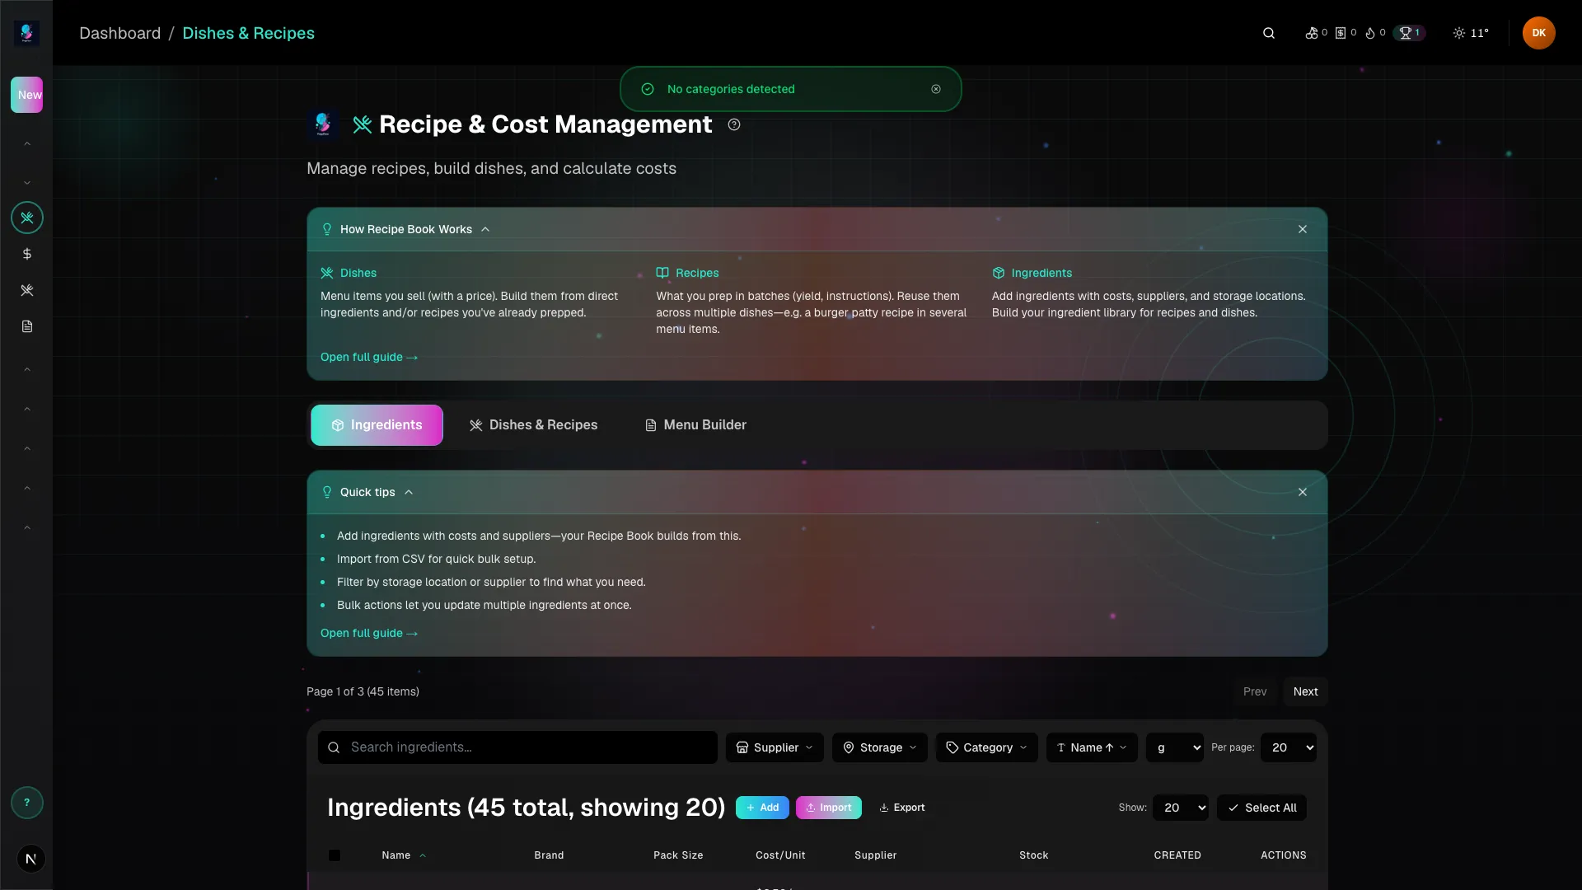The width and height of the screenshot is (1582, 890).
Task: Go to the Dashboard breadcrumb
Action: [120, 33]
